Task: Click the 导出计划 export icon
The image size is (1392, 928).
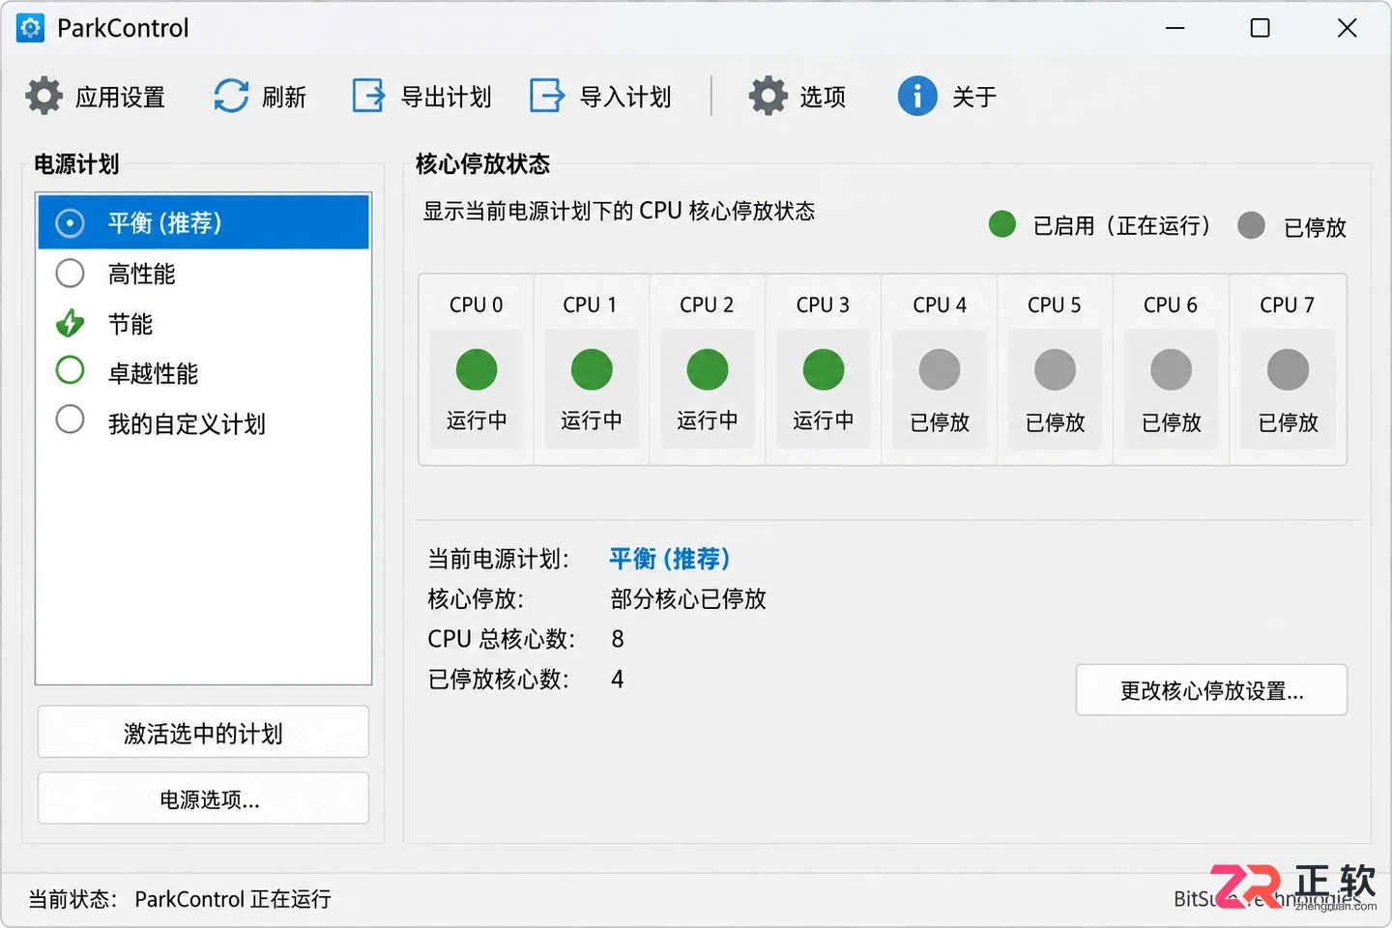Action: pos(368,96)
